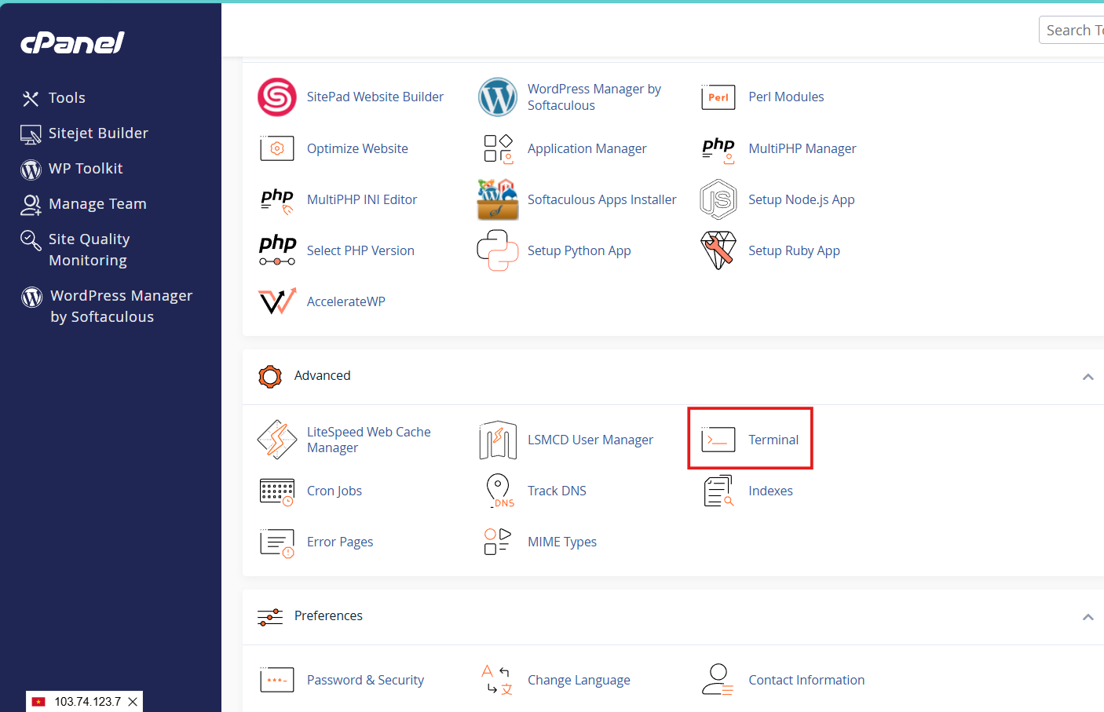
Task: Click the Cron Jobs keyboard icon
Action: [277, 491]
